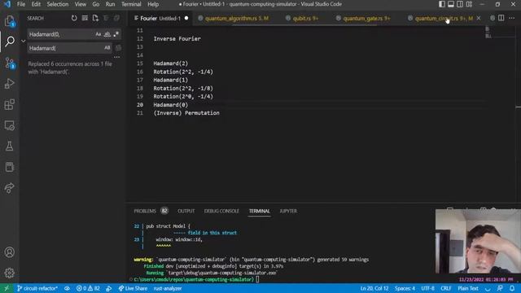Image resolution: width=521 pixels, height=293 pixels.
Task: Click rust-analyzer status item
Action: tap(168, 288)
